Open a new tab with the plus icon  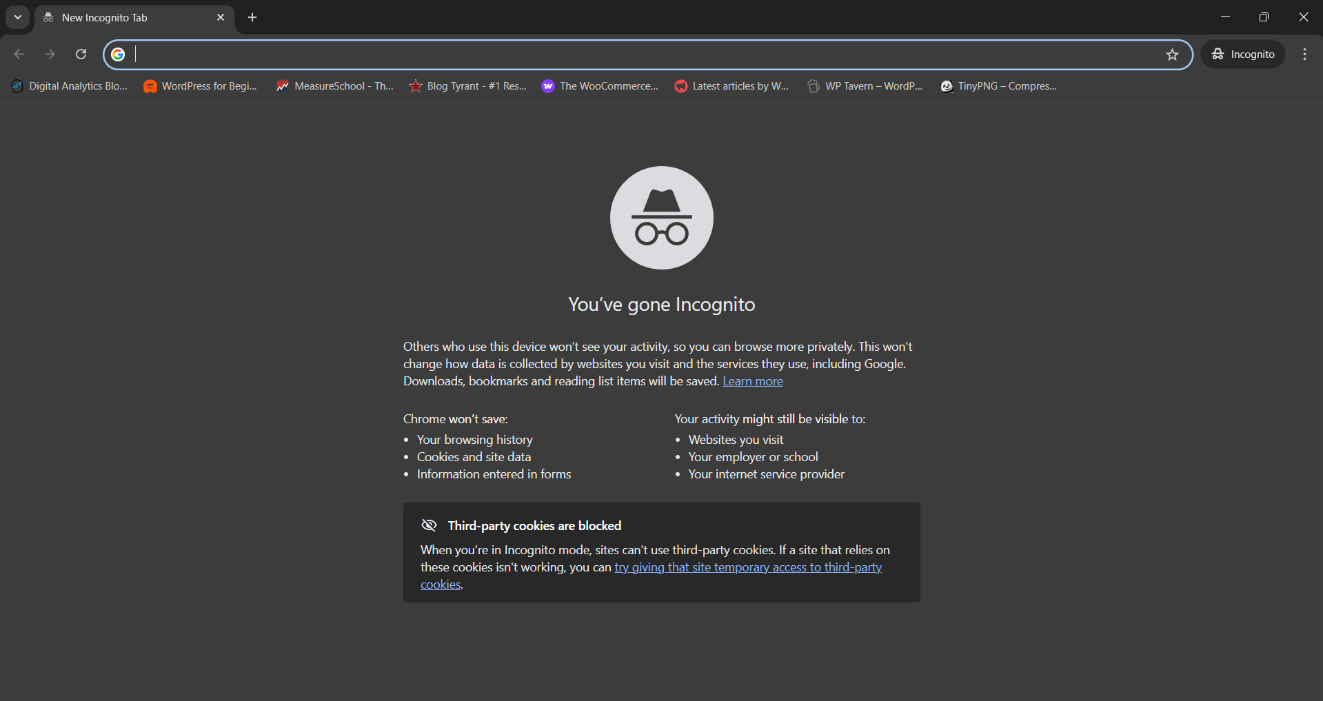coord(252,17)
